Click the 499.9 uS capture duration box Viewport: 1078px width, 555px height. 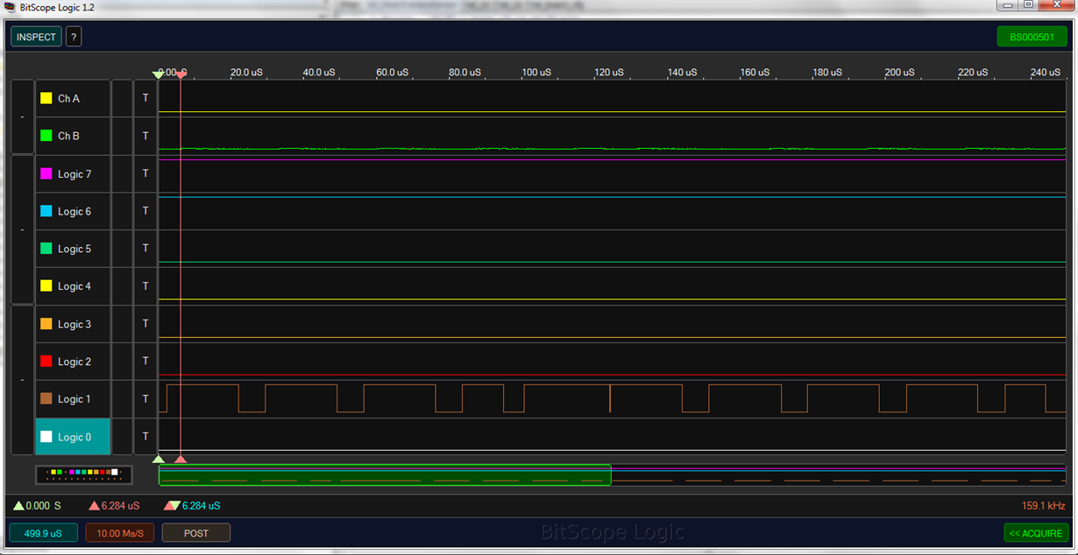coord(44,533)
